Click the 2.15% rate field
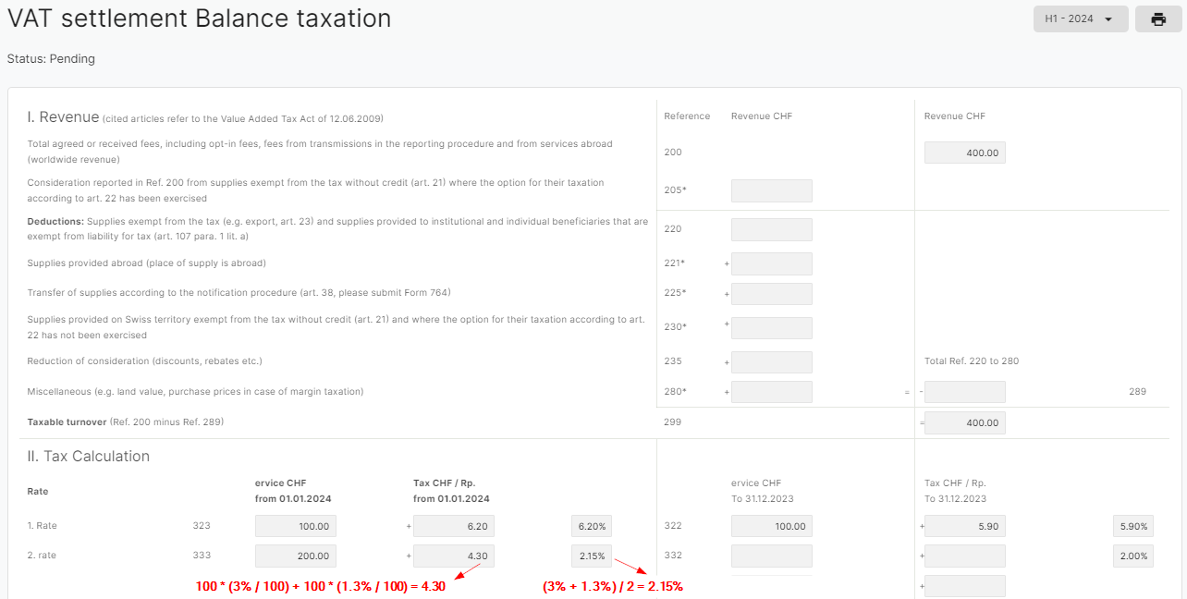1187x599 pixels. click(x=591, y=556)
